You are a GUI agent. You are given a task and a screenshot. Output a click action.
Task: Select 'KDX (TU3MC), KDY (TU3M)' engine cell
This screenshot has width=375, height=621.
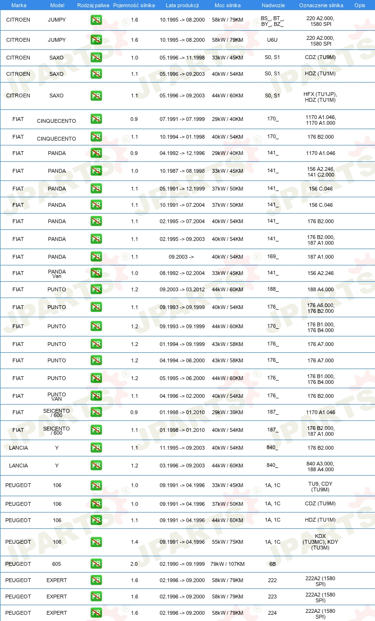tap(320, 542)
